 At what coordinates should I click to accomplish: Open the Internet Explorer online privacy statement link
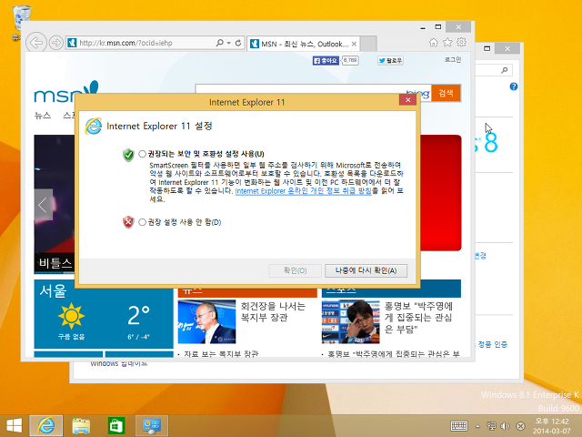303,191
